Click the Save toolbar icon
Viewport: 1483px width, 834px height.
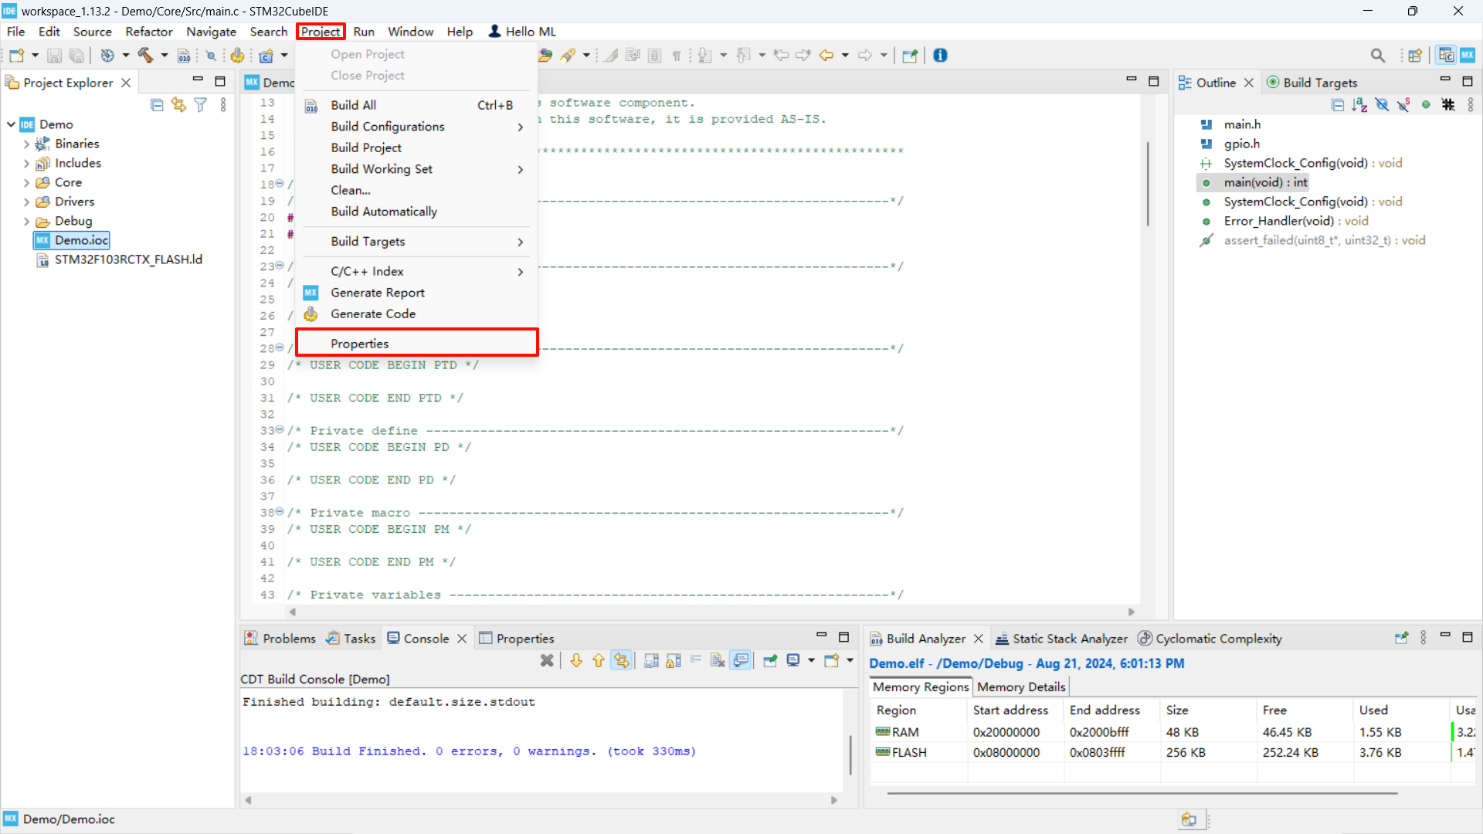click(54, 56)
